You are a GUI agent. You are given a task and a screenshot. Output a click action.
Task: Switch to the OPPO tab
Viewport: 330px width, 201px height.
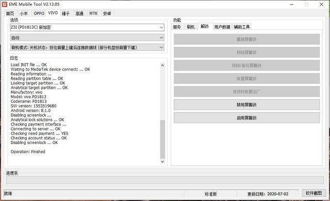[x=39, y=13]
